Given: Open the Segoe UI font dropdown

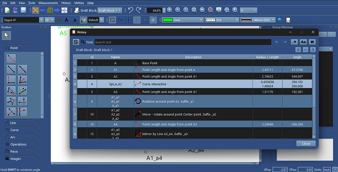Looking at the screenshot, I should pyautogui.click(x=22, y=20).
